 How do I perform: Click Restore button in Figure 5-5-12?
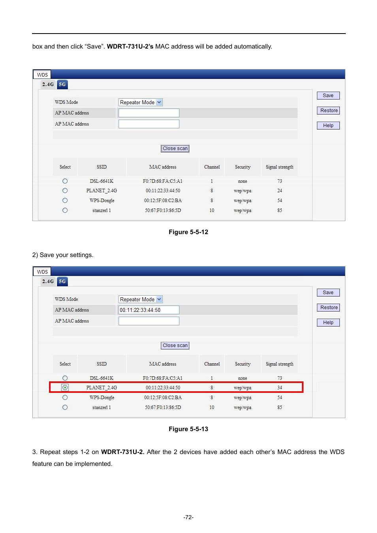click(328, 111)
